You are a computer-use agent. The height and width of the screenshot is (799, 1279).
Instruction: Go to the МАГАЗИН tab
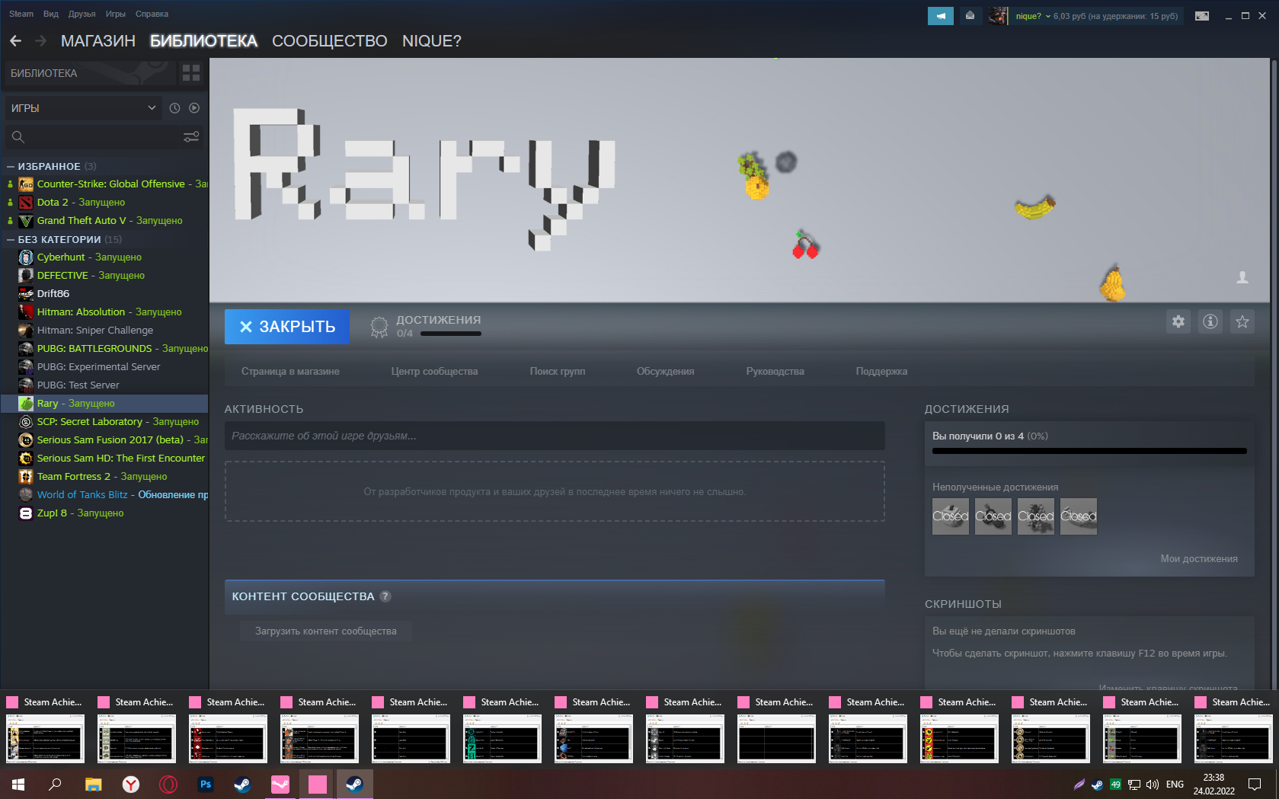(x=98, y=41)
